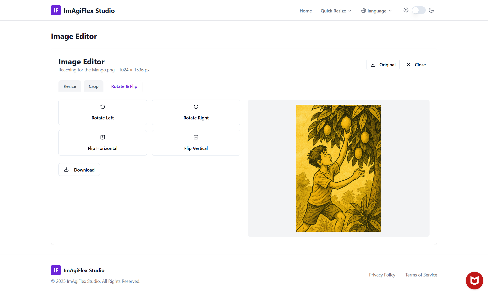Click the Flip Horizontal icon
Viewport: 488px width, 294px height.
pyautogui.click(x=102, y=137)
